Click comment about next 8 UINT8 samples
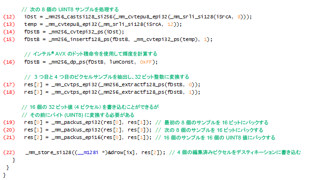Screen dimensions: 317x180 pyautogui.click(x=70, y=9)
